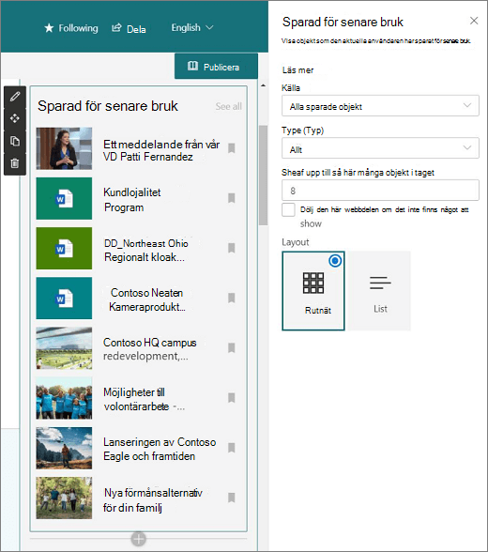Image resolution: width=488 pixels, height=552 pixels.
Task: Open the Läs mer link
Action: [297, 70]
